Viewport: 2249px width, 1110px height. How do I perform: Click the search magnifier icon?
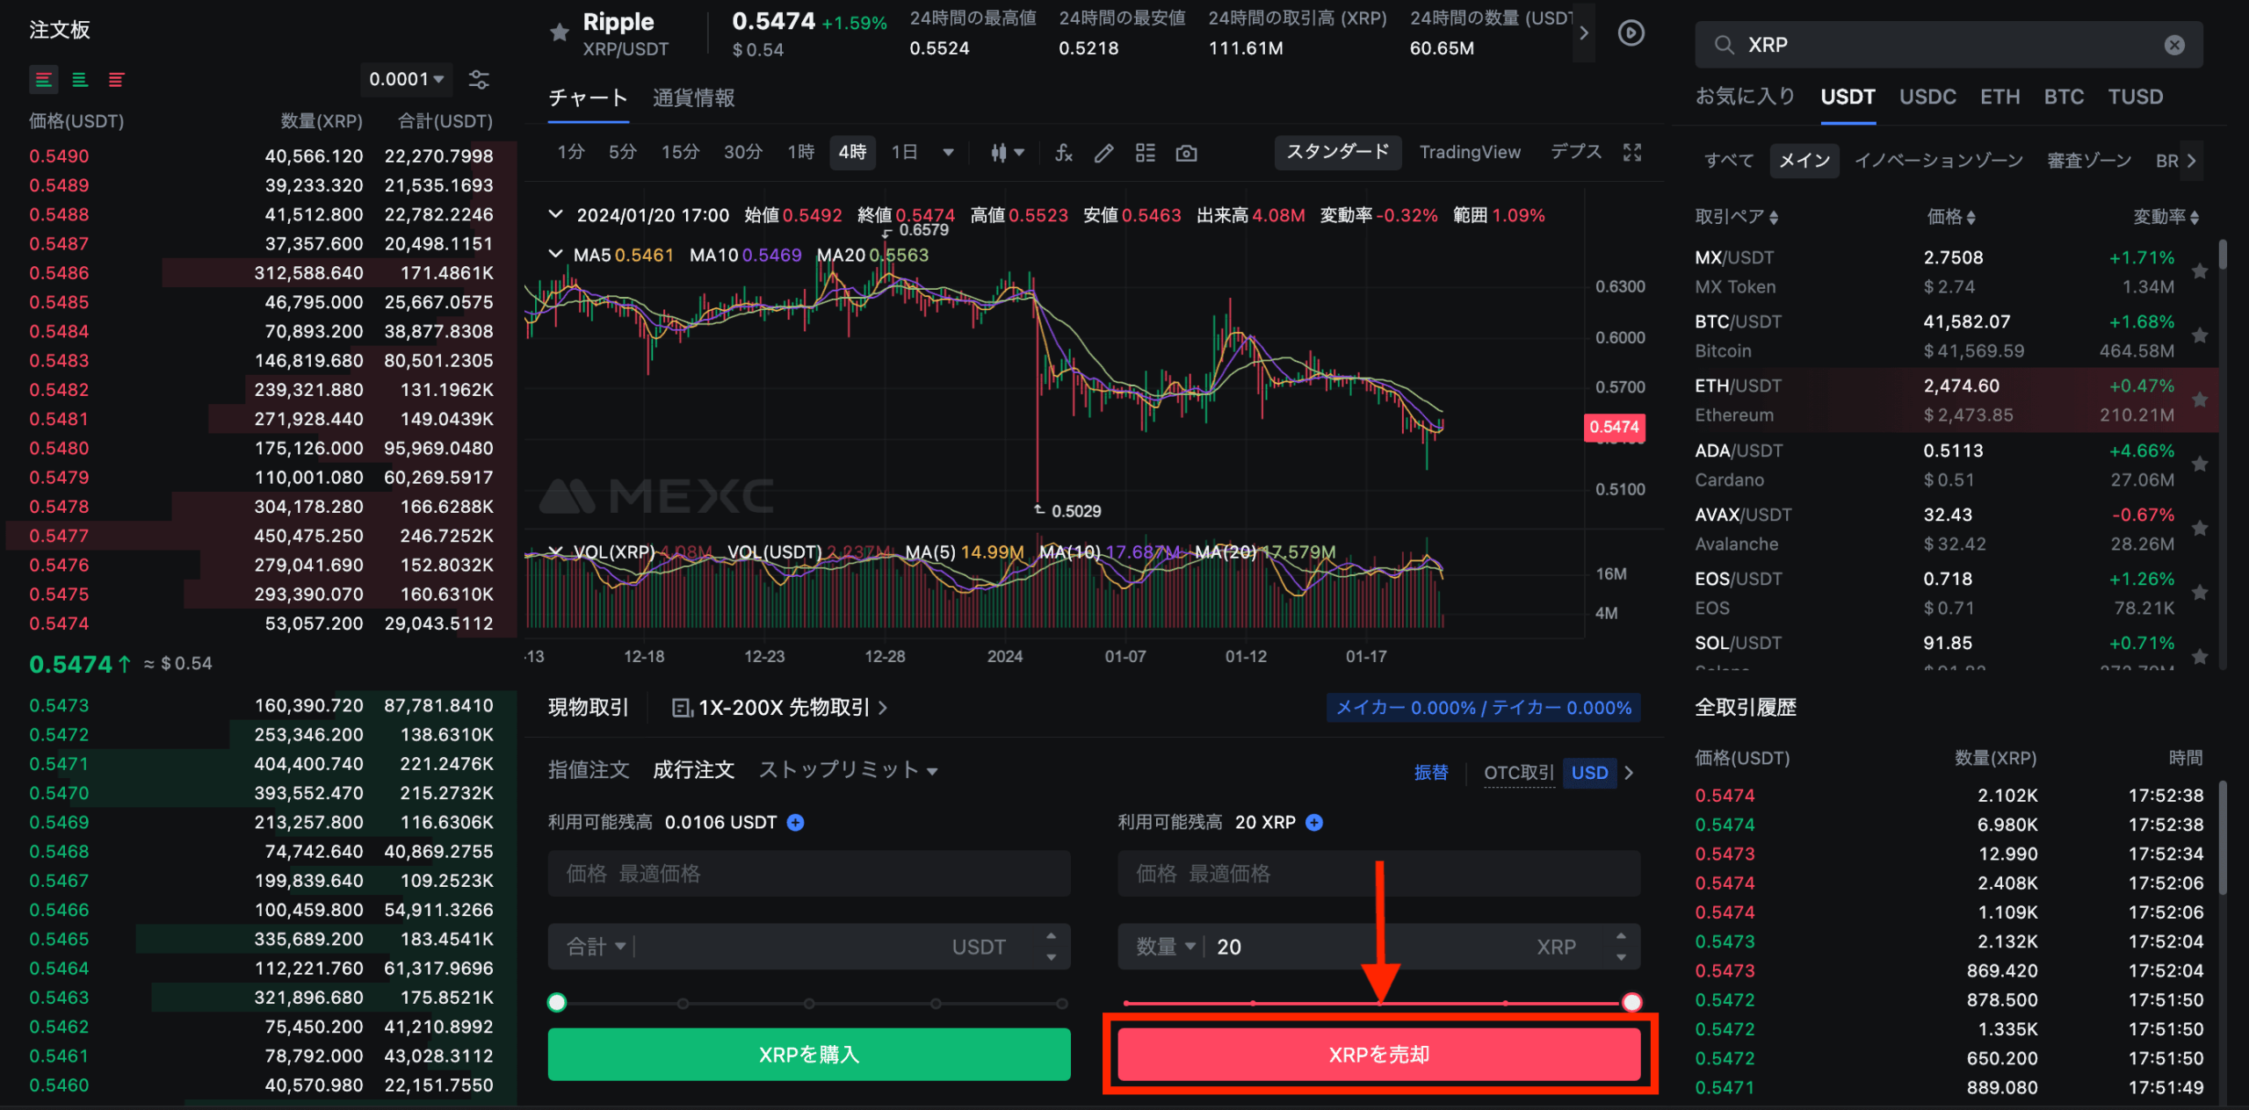coord(1724,45)
